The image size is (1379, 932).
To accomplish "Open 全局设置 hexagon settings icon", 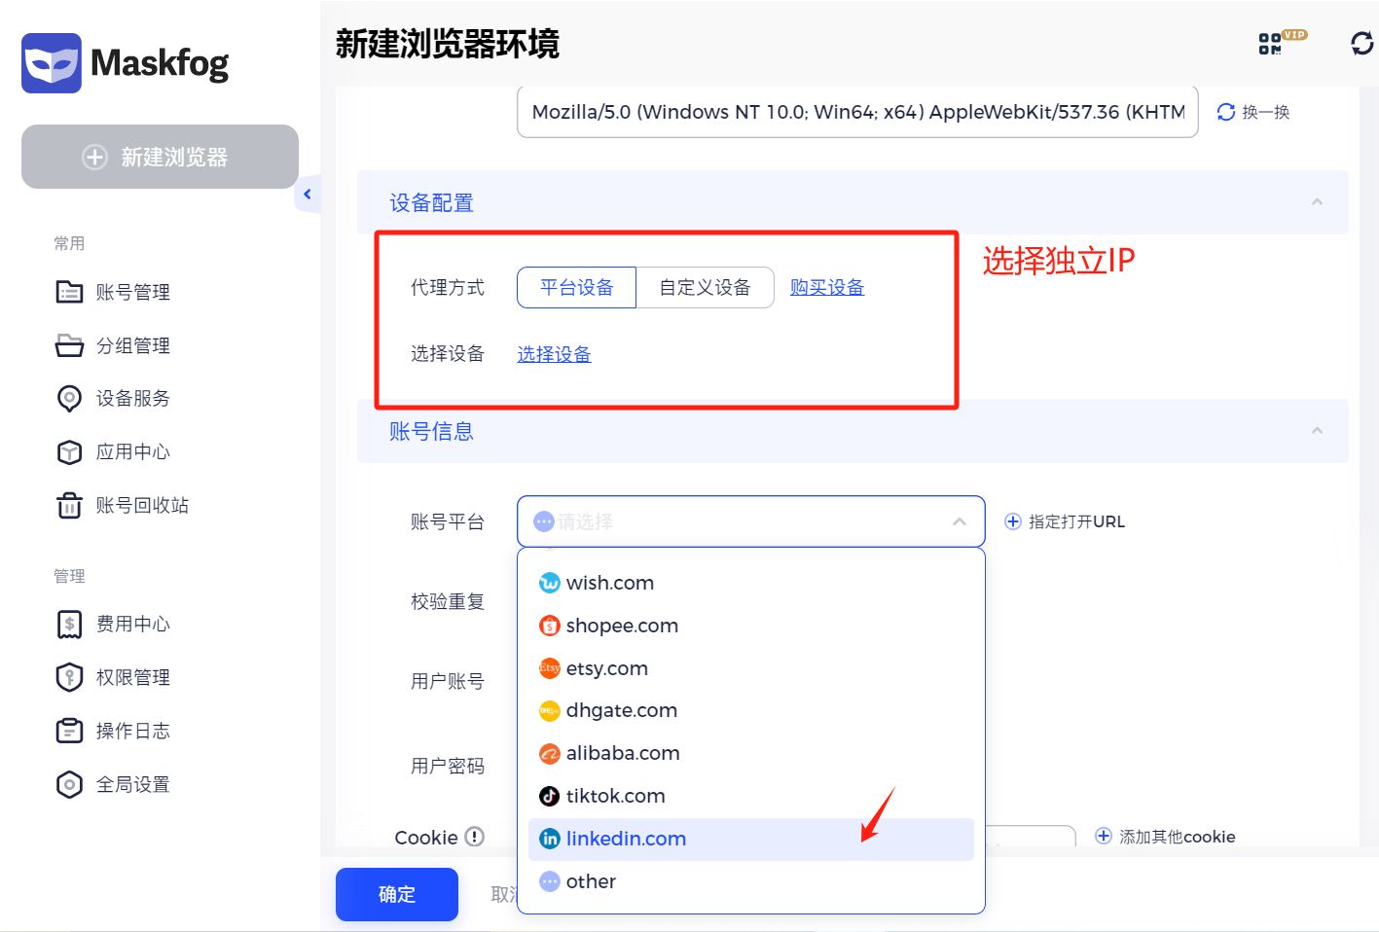I will click(x=69, y=784).
